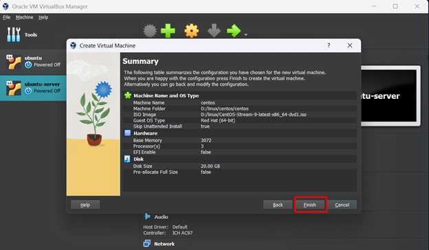Close the Create Virtual Machine dialog
The width and height of the screenshot is (429, 250).
click(x=350, y=45)
